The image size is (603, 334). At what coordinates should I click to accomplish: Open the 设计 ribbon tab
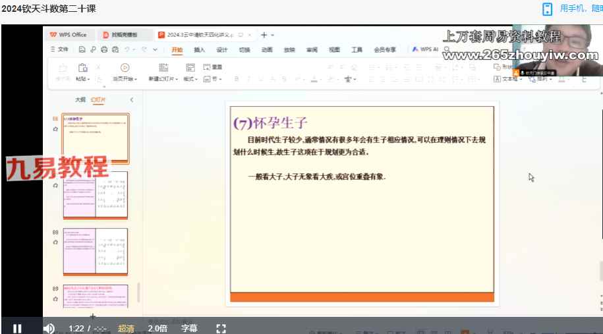point(221,49)
